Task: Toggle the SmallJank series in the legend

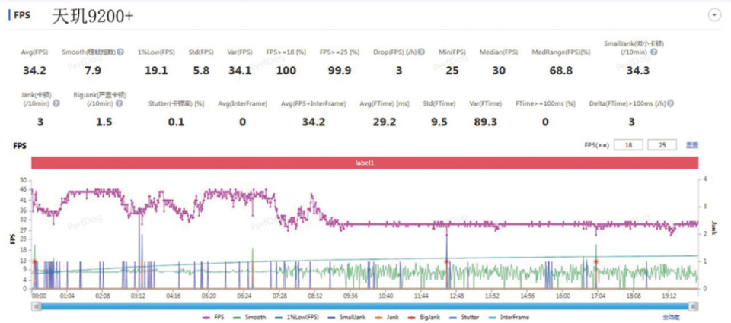Action: pyautogui.click(x=346, y=318)
